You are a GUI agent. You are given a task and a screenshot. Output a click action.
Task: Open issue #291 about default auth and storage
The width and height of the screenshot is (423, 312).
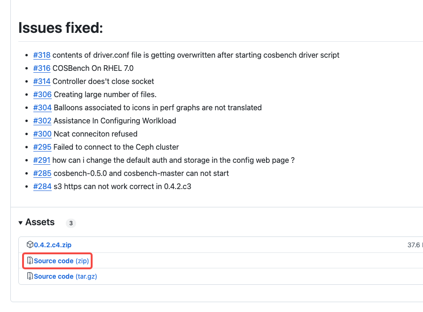[42, 160]
